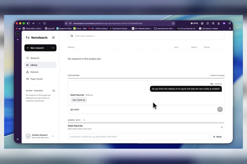The height and width of the screenshot is (164, 247).
Task: Open the shield site protection icon
Action: tap(66, 23)
